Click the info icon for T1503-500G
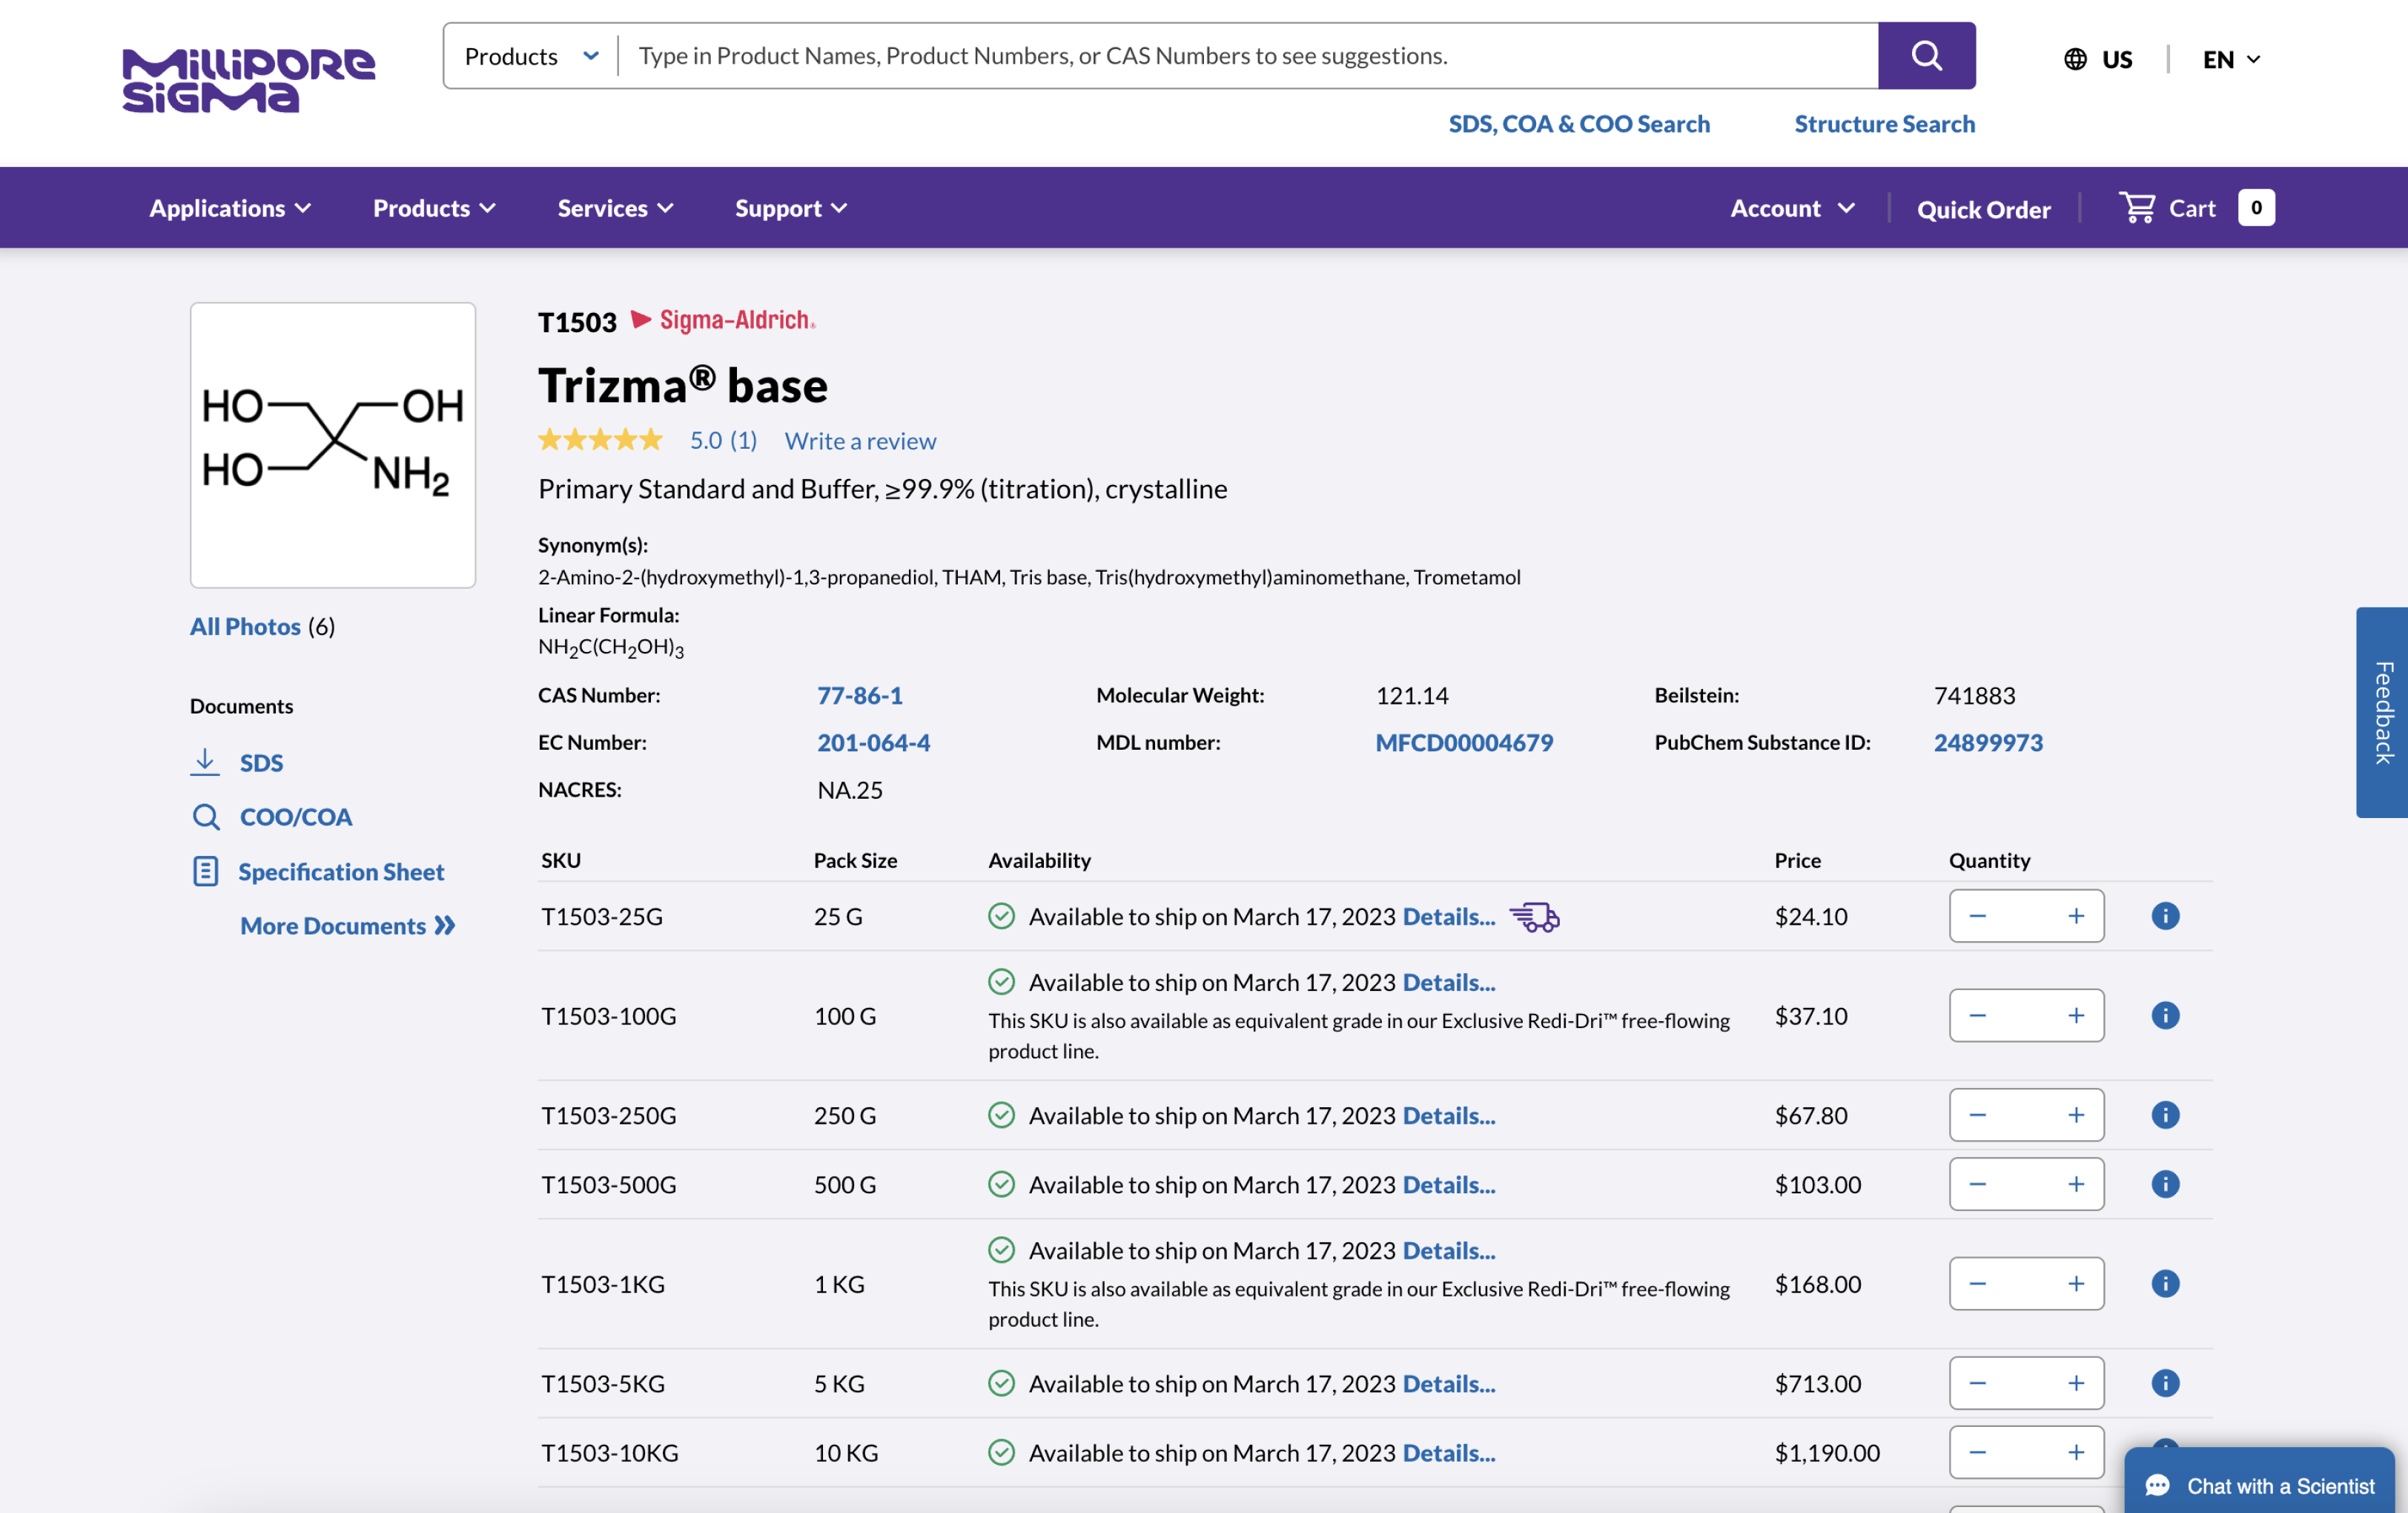Viewport: 2408px width, 1513px height. point(2165,1184)
